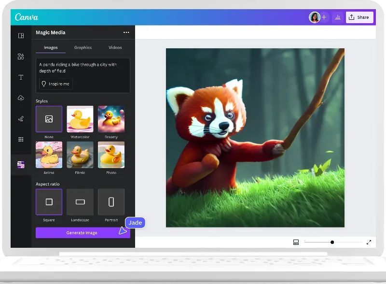Open the Elements shapes sidebar icon

coord(21,57)
